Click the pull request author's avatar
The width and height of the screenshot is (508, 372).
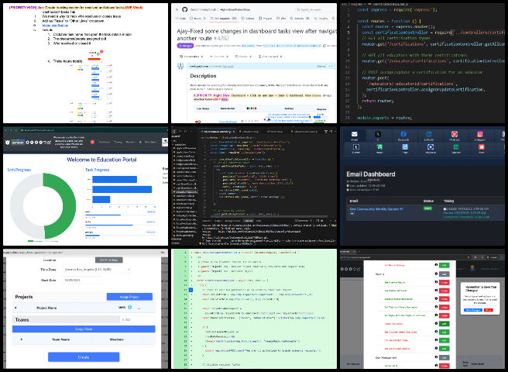coord(180,66)
